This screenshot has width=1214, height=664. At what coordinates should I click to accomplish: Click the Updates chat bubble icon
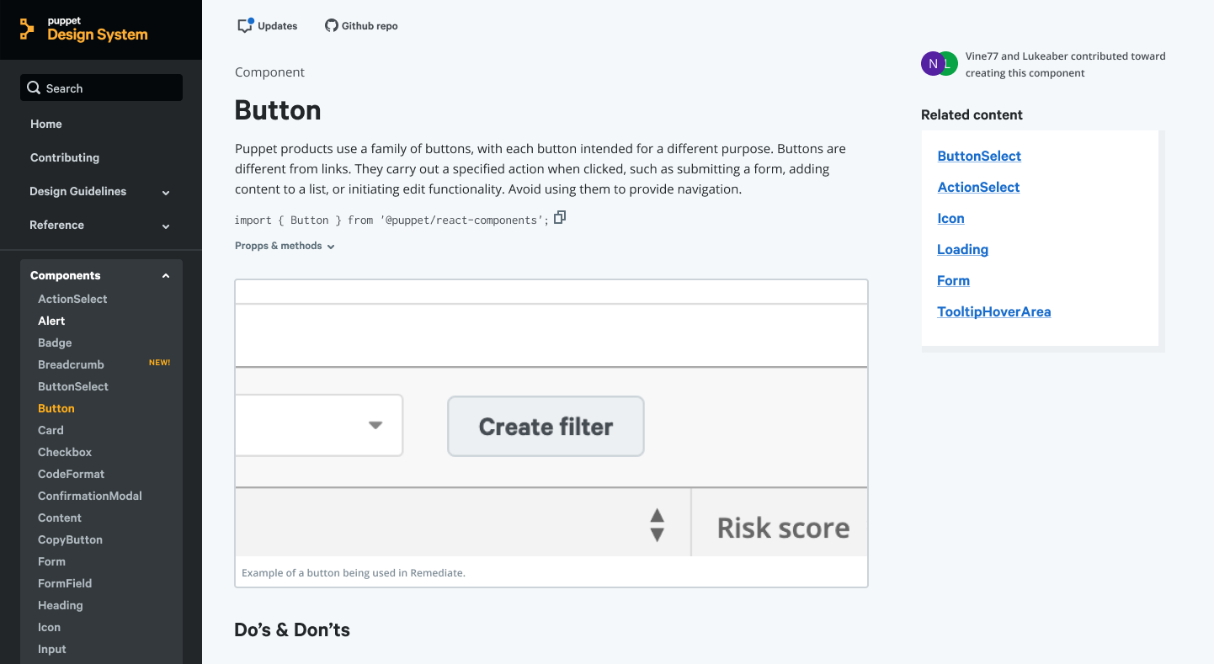(x=245, y=26)
